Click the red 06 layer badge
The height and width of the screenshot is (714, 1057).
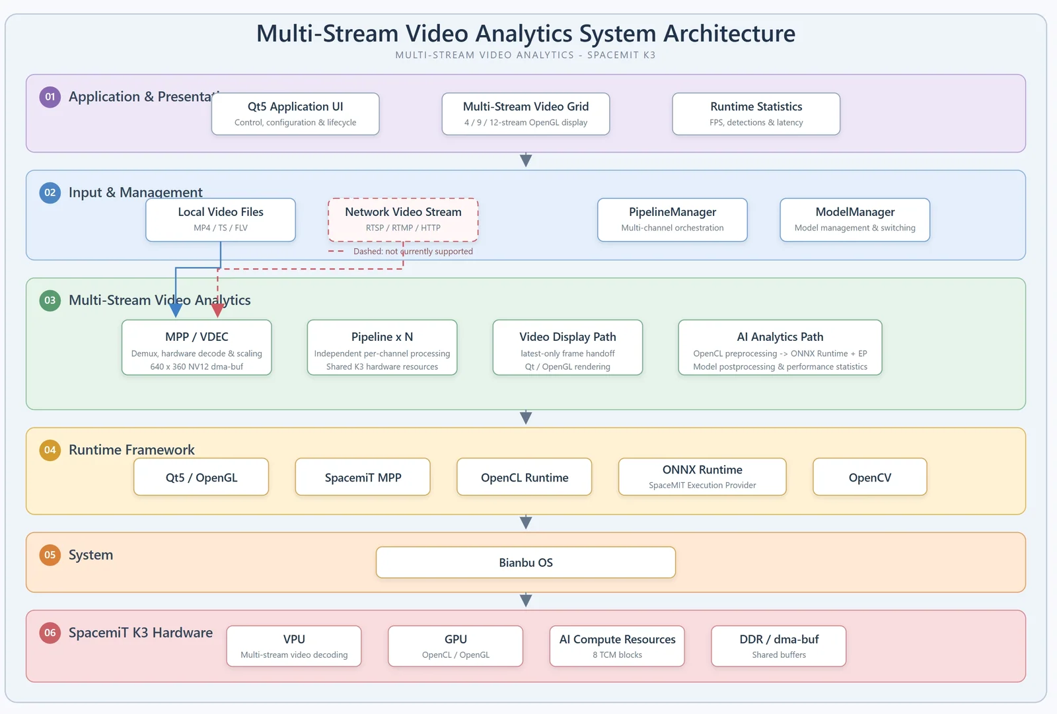pos(50,633)
